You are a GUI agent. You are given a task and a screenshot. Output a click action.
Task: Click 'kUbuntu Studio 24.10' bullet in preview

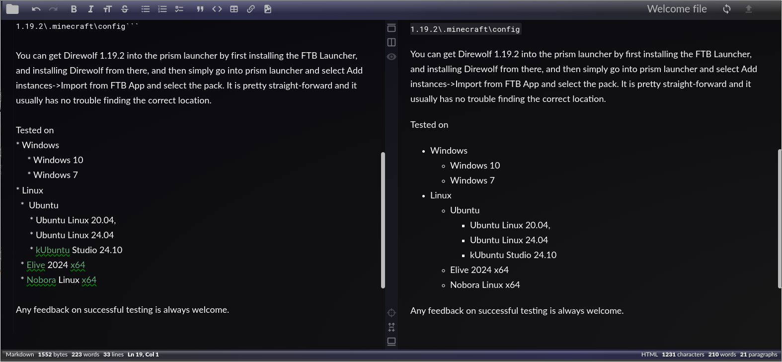coord(513,255)
